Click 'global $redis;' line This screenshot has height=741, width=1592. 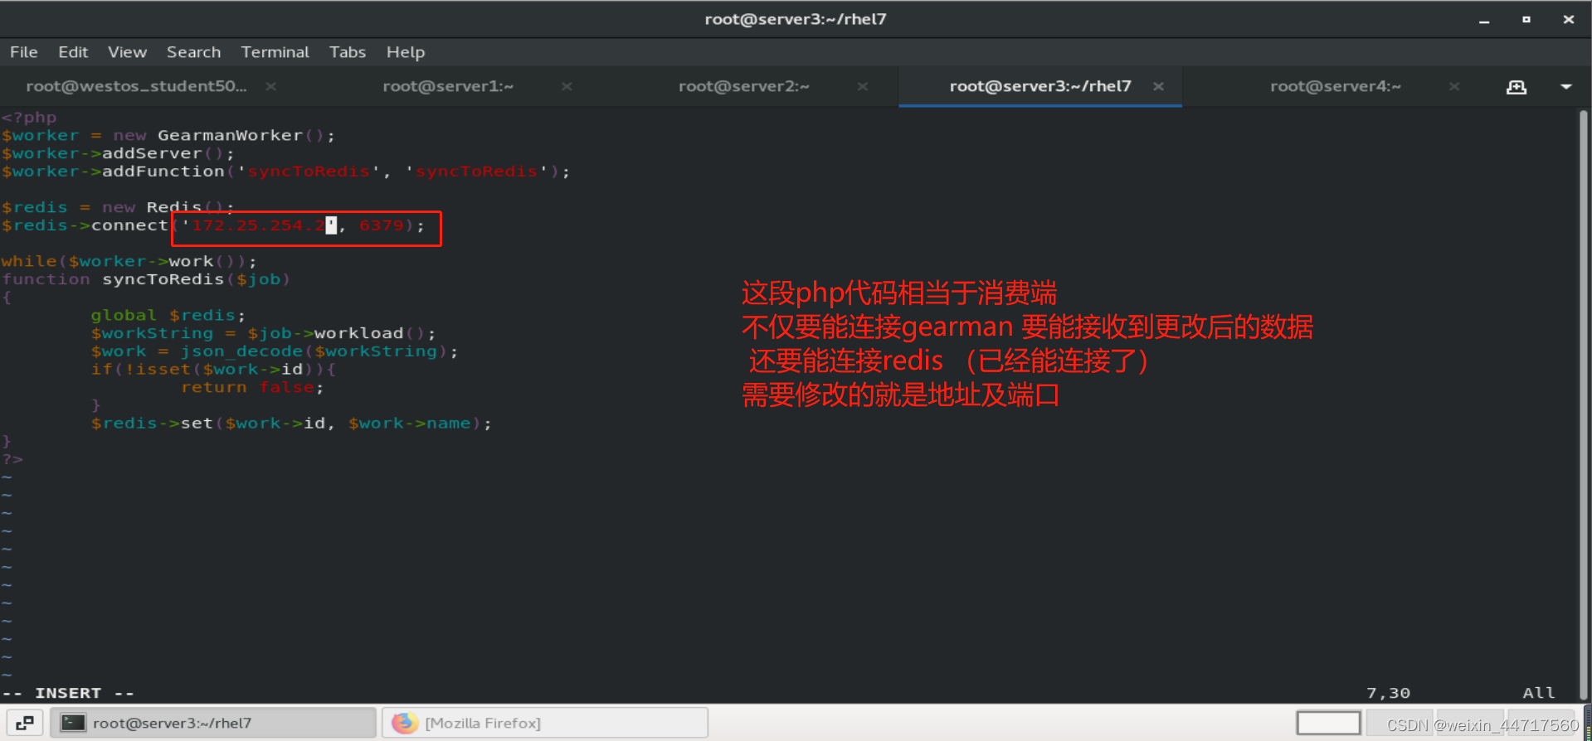[168, 316]
